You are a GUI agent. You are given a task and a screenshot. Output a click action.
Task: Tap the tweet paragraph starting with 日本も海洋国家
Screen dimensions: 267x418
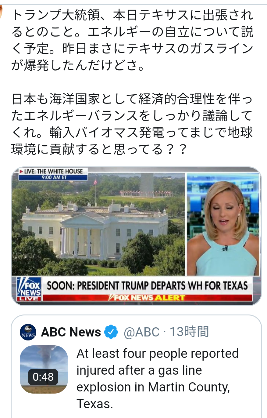(x=132, y=124)
